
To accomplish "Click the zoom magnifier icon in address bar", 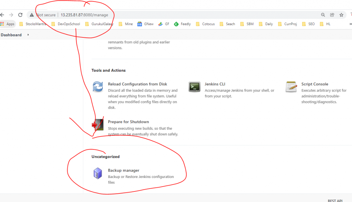I will [323, 15].
